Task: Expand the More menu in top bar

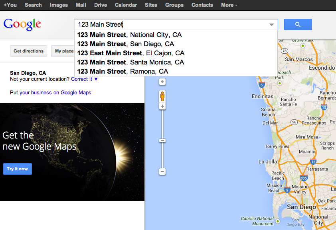Action: (x=229, y=5)
